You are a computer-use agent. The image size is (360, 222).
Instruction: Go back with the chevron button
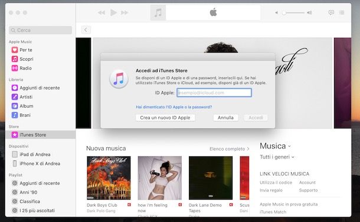pos(86,30)
